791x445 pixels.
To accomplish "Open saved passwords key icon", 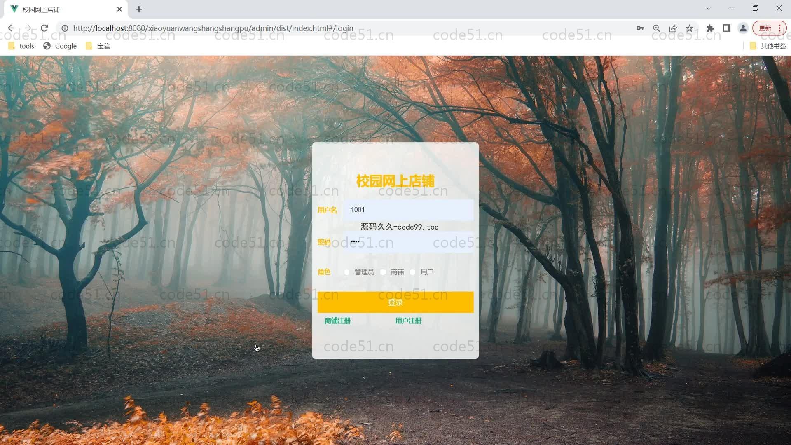I will tap(640, 28).
